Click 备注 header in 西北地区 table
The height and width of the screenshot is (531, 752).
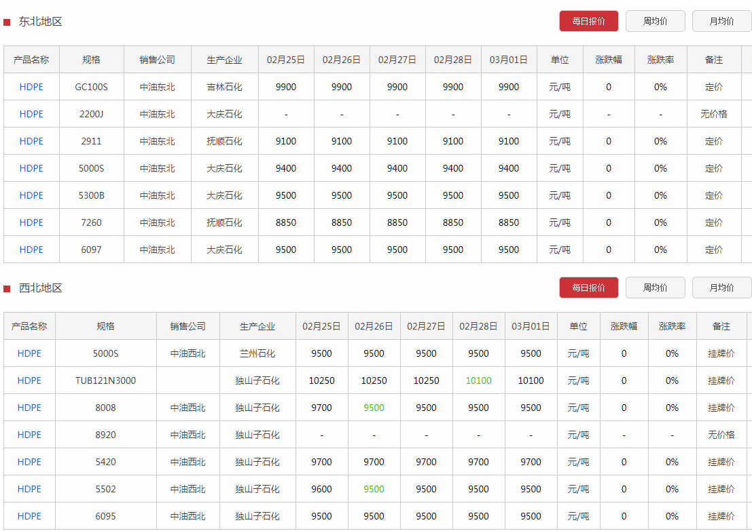(x=721, y=327)
